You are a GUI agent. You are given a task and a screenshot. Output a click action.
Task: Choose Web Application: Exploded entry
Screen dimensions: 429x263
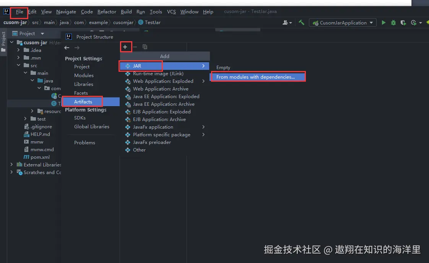click(164, 81)
